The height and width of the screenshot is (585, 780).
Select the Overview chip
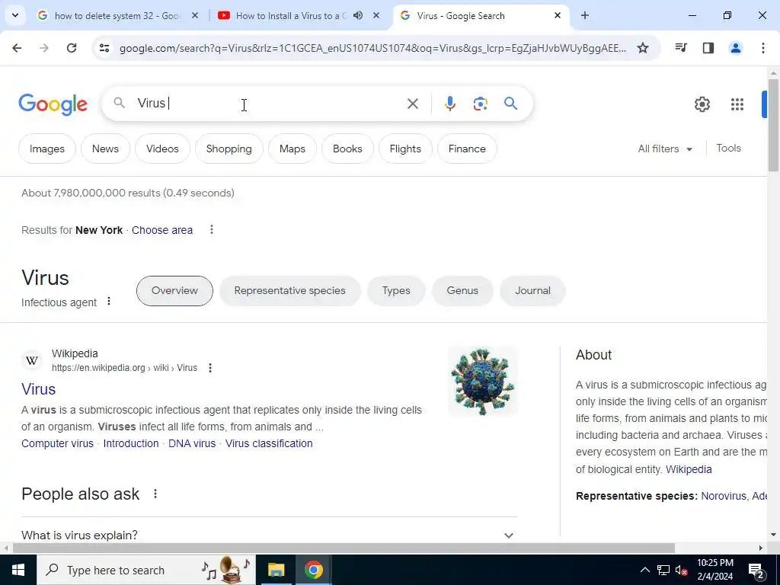coord(174,290)
